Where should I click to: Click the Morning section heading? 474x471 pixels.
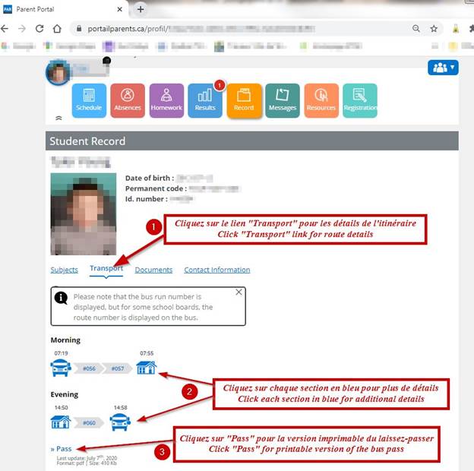(65, 340)
